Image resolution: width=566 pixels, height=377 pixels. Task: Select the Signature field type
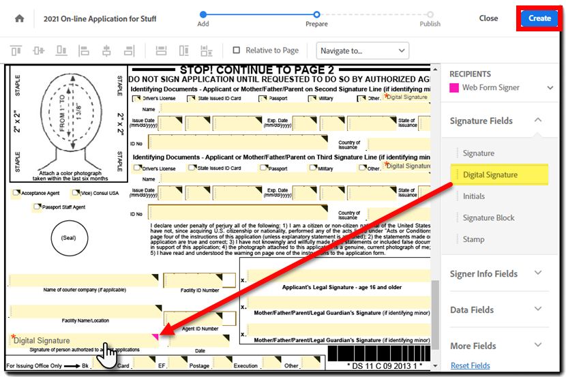click(x=500, y=153)
